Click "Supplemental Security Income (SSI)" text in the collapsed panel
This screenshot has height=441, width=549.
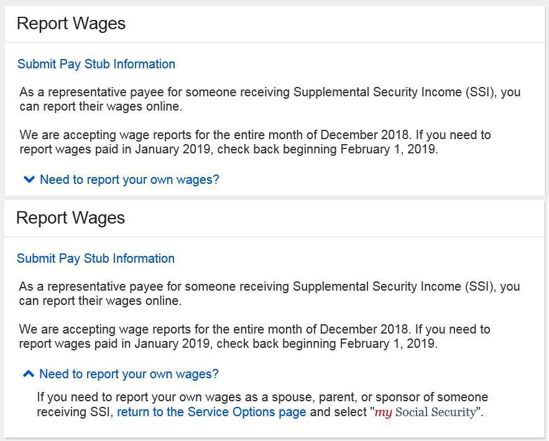click(387, 93)
